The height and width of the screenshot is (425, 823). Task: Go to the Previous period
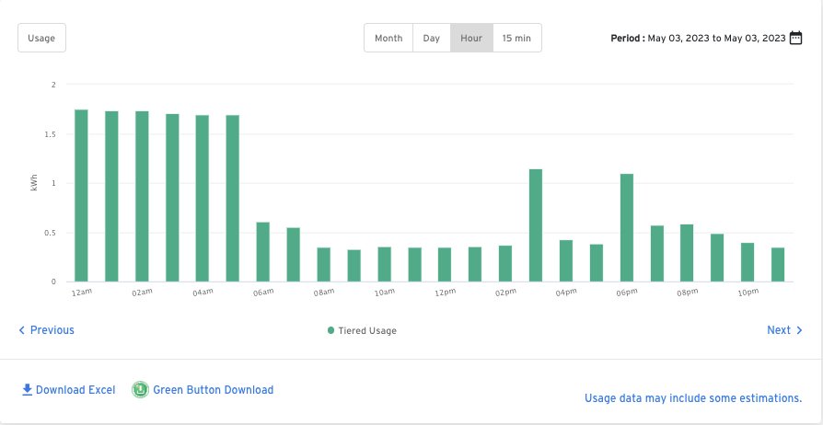(52, 330)
